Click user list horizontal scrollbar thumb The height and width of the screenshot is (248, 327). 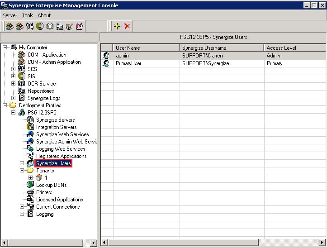(x=183, y=243)
